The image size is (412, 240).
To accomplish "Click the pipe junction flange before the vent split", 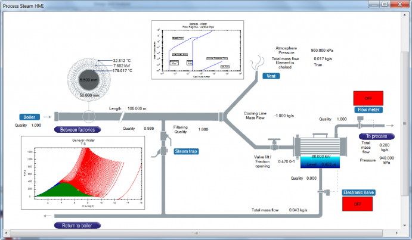I will [x=221, y=117].
